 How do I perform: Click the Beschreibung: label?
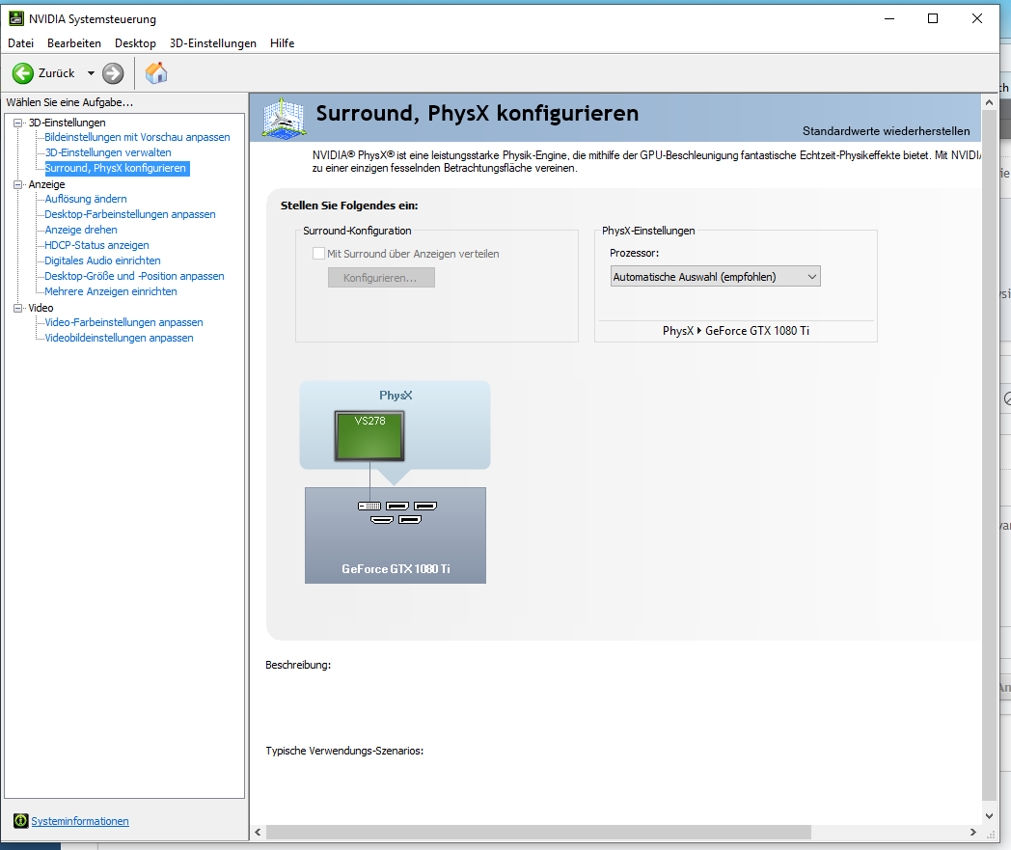[x=298, y=665]
